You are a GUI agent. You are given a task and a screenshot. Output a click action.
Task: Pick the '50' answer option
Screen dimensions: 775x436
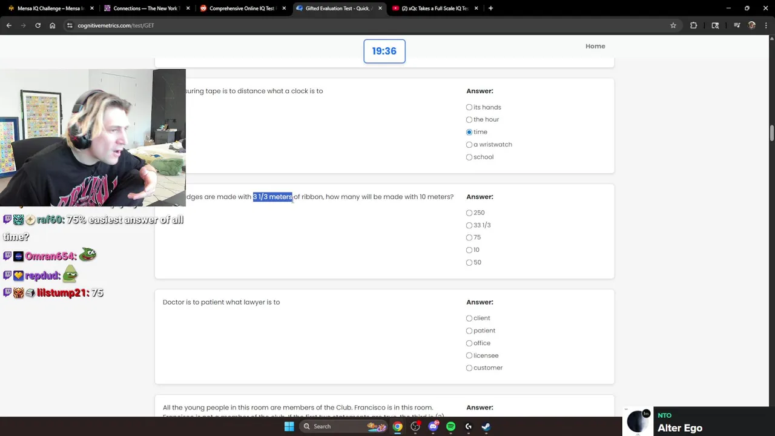click(469, 262)
